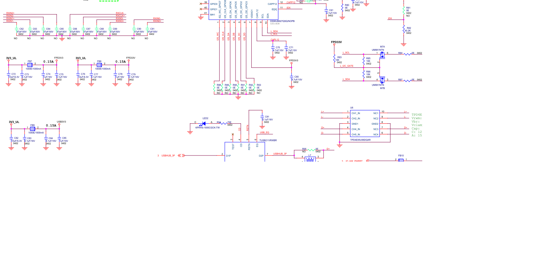Click the GND2 pin name on U6
The height and width of the screenshot is (263, 552).
point(375,124)
